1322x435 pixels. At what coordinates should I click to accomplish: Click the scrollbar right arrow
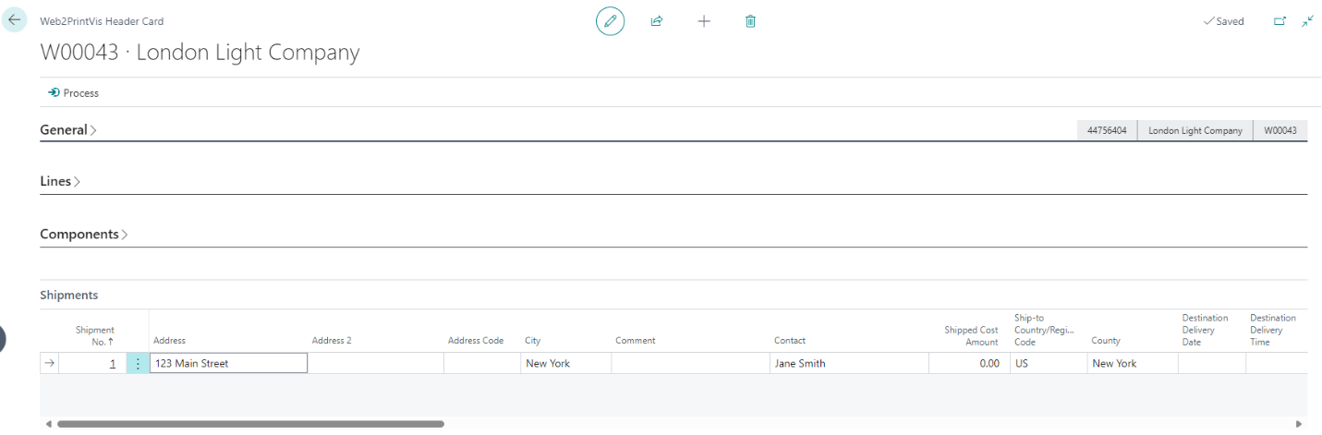[1299, 424]
